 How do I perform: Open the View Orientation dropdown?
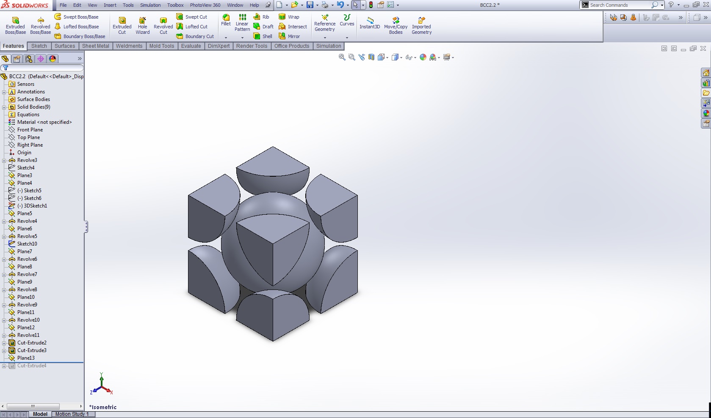(381, 57)
